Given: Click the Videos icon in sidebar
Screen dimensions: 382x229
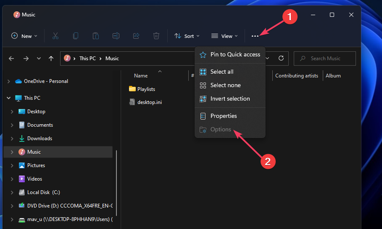Looking at the screenshot, I should [x=22, y=179].
